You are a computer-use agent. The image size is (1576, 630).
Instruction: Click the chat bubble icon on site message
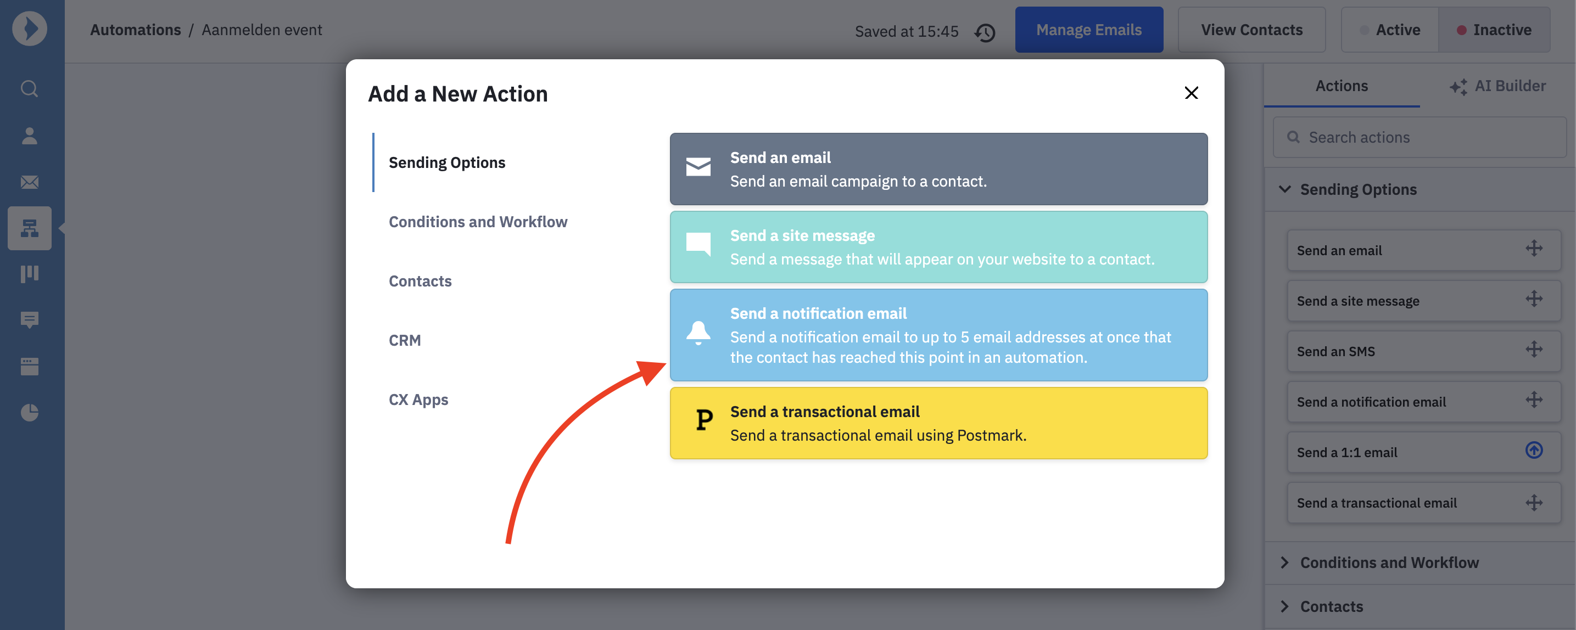(698, 244)
